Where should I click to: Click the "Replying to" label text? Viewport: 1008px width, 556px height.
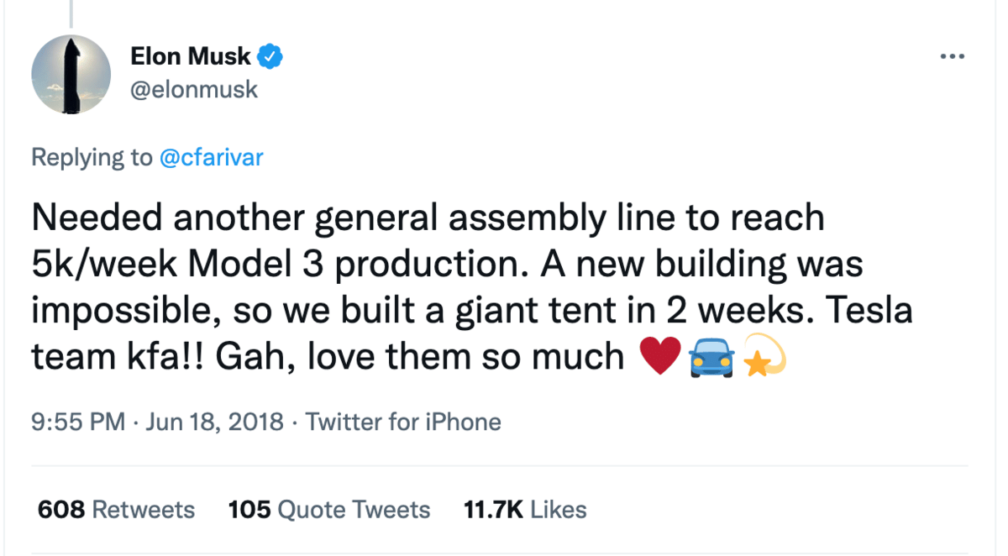[92, 157]
